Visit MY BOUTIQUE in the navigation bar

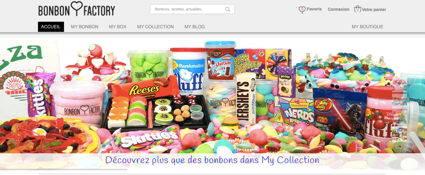[x=367, y=27]
